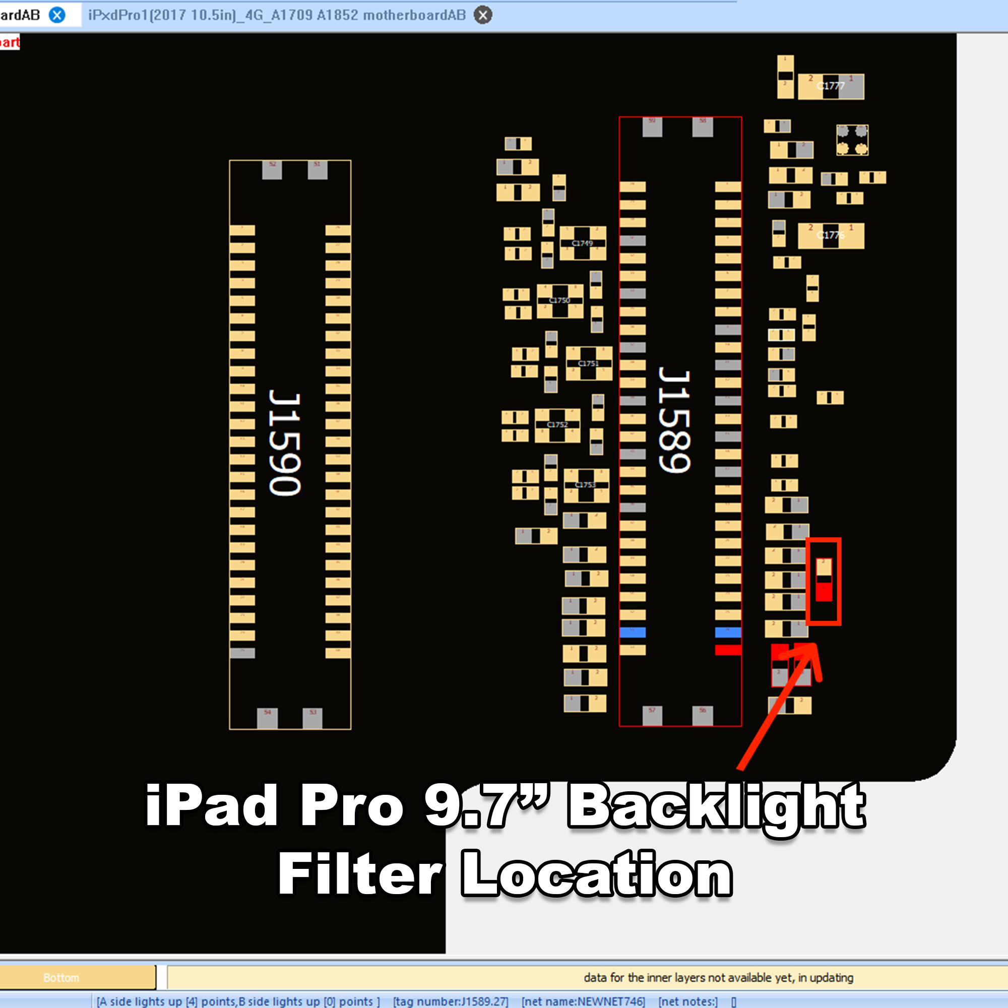The image size is (1008, 1008).
Task: Switch to iPxdPro1 A1709 A1852 motherboardAB tab
Action: (x=277, y=15)
